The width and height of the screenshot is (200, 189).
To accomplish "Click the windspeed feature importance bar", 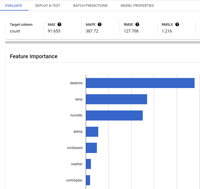I will point(91,148).
